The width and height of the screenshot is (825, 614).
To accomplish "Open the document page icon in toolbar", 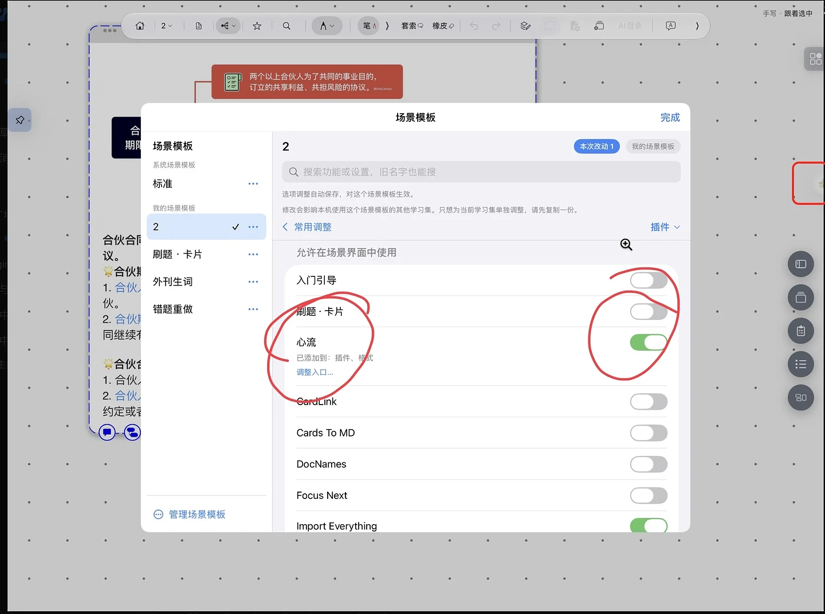I will [199, 26].
